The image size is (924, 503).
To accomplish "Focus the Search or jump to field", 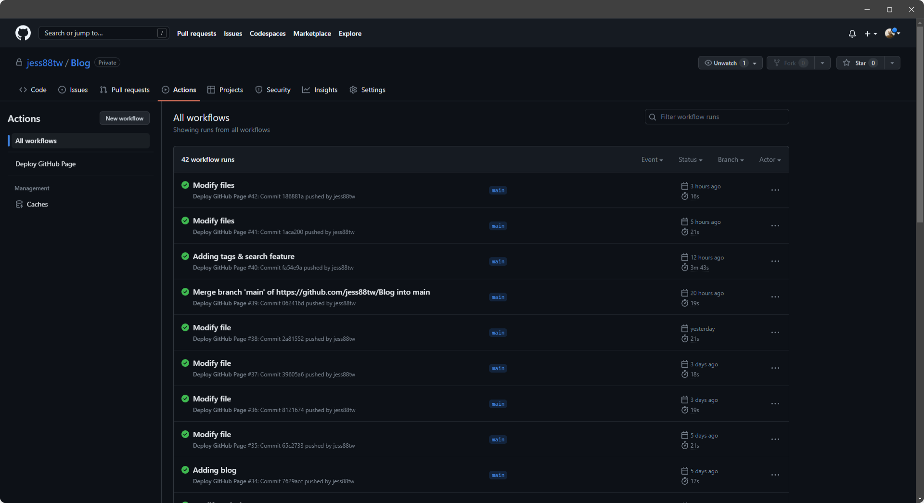I will click(x=103, y=33).
